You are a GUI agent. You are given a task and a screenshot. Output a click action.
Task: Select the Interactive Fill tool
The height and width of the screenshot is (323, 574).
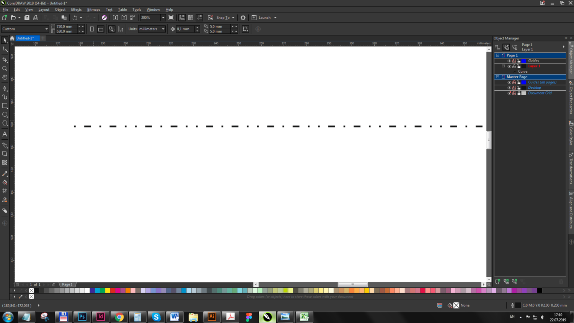click(5, 182)
